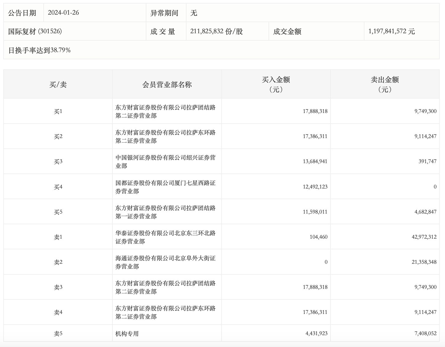This screenshot has width=445, height=347.
Task: Click the 买1 row's brokerage name 拉萨团结路第二证券营业部
Action: (166, 112)
